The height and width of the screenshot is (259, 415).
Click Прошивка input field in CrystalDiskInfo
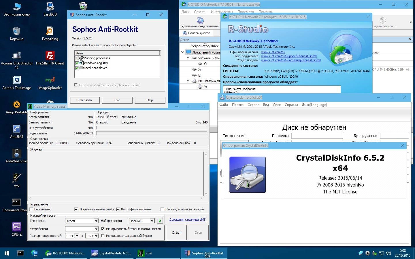tap(317, 136)
